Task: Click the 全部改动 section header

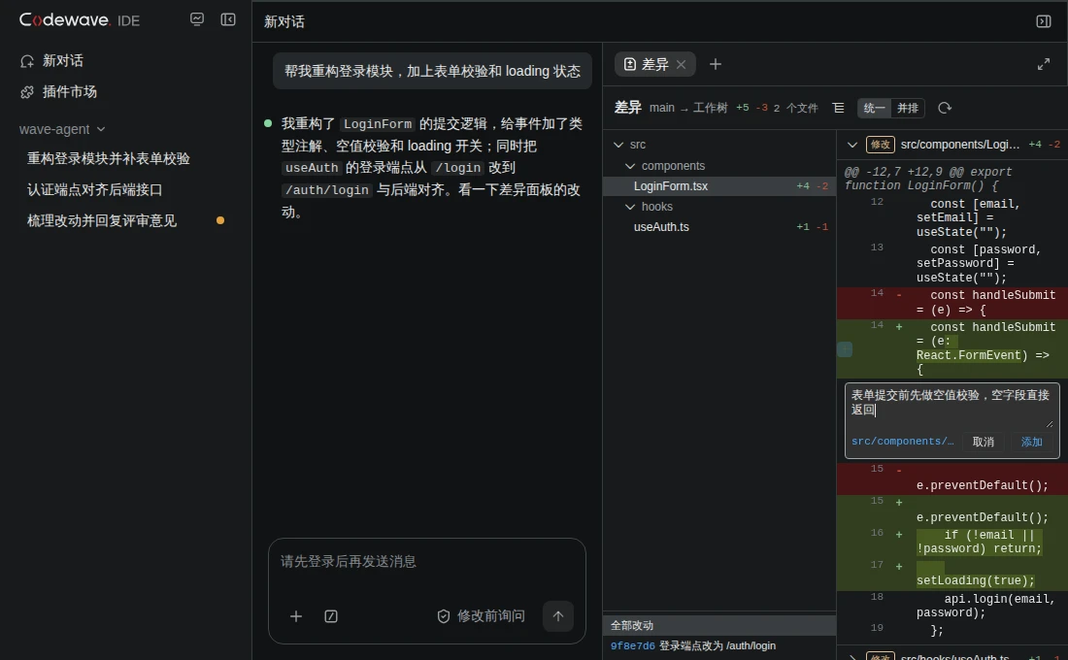Action: [719, 625]
